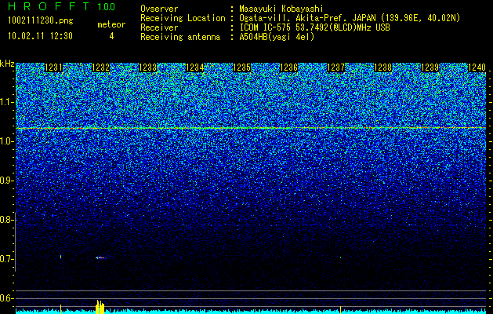Click the yellow signal-level bars below 1232
Image resolution: width=493 pixels, height=314 pixels.
tap(100, 307)
